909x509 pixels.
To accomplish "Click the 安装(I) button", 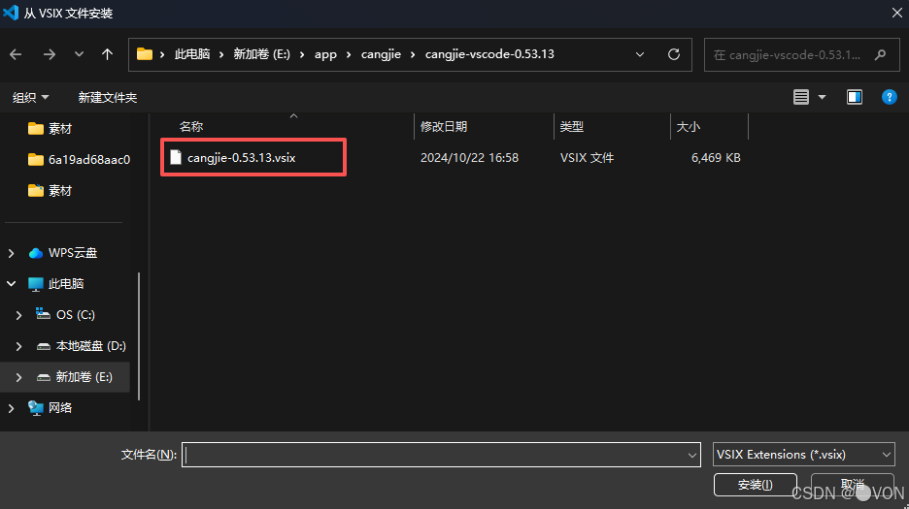I will [x=756, y=485].
